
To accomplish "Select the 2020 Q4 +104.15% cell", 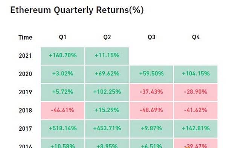I will pos(196,74).
